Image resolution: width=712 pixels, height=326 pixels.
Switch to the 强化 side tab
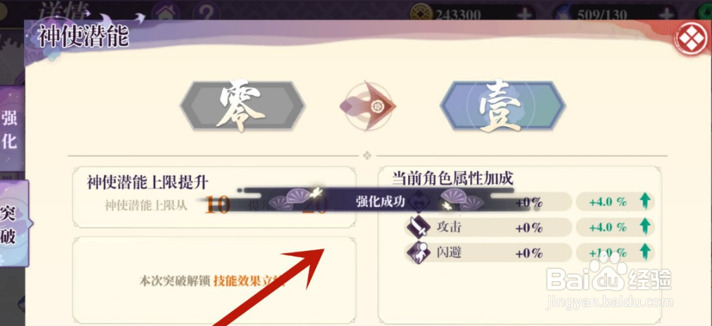point(11,130)
